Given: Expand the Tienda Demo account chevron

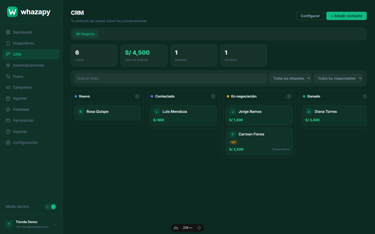Looking at the screenshot, I should pyautogui.click(x=55, y=224).
